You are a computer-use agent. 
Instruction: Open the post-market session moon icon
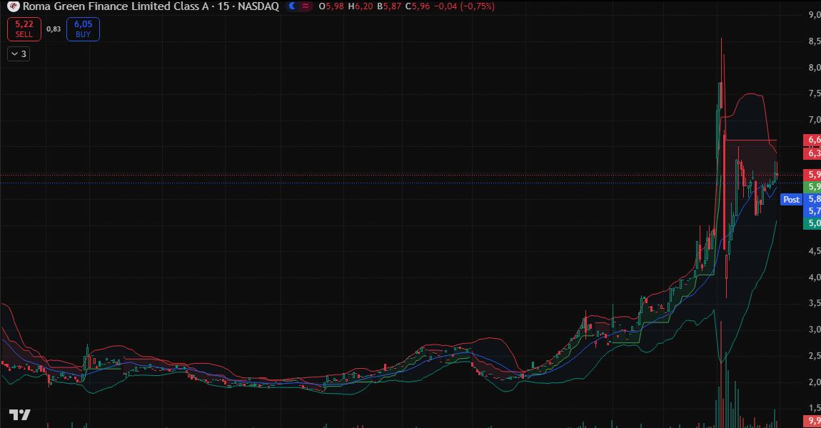pos(292,6)
